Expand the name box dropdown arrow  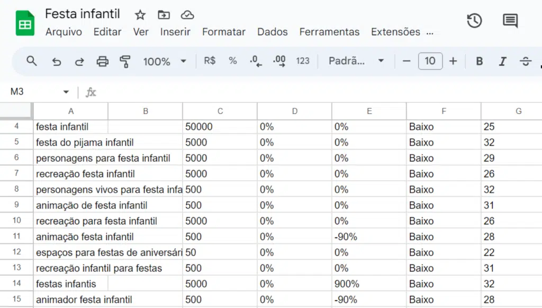pyautogui.click(x=66, y=92)
